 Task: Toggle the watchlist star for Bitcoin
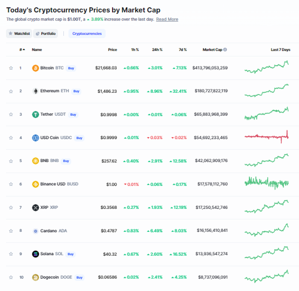[x=11, y=68]
